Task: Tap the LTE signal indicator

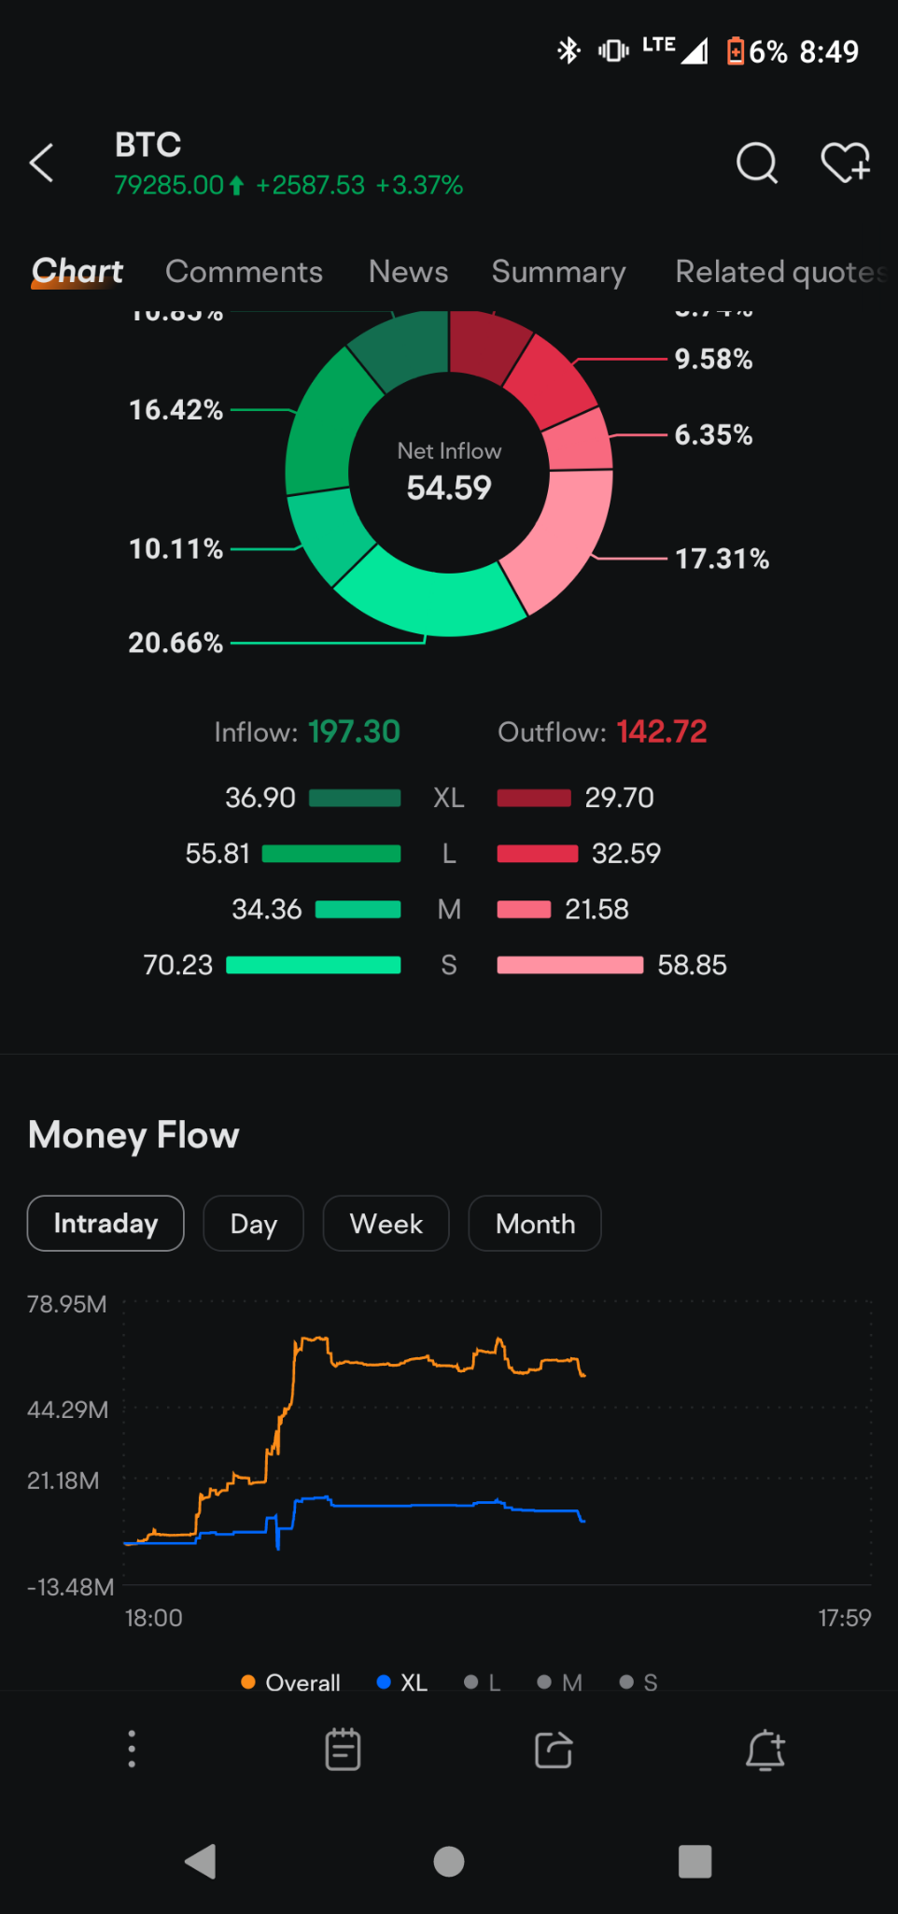Action: coord(675,50)
